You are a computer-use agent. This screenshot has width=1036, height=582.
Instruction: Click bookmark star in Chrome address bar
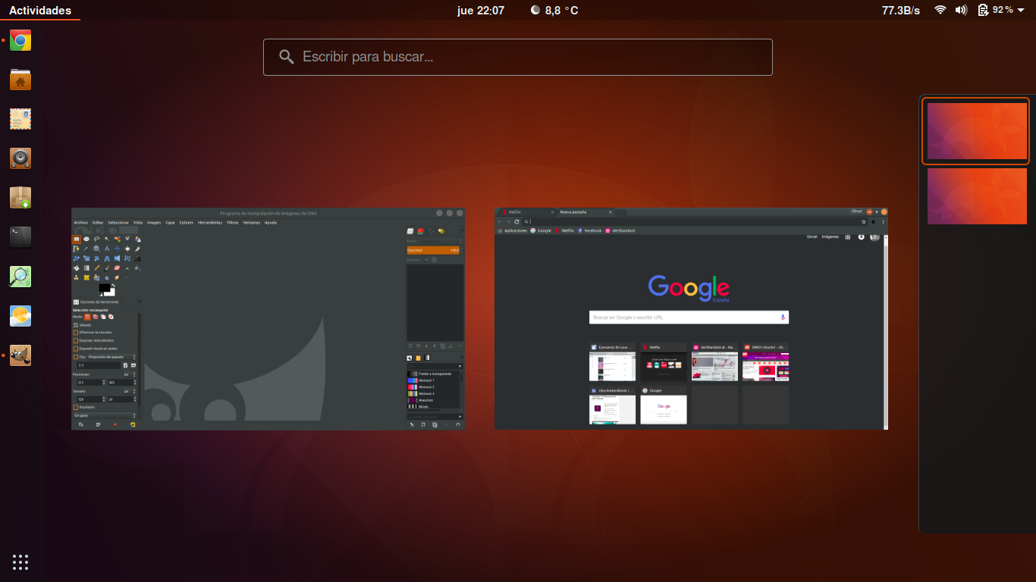tap(863, 221)
